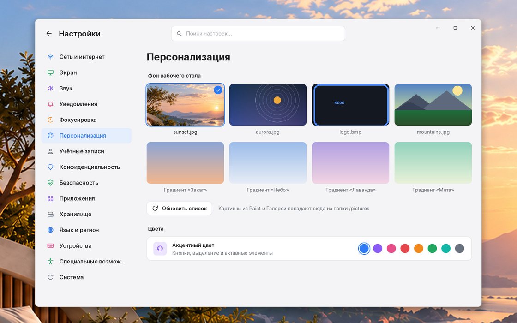Click the accessibility figure icon in sidebar
This screenshot has width=517, height=323.
(50, 261)
